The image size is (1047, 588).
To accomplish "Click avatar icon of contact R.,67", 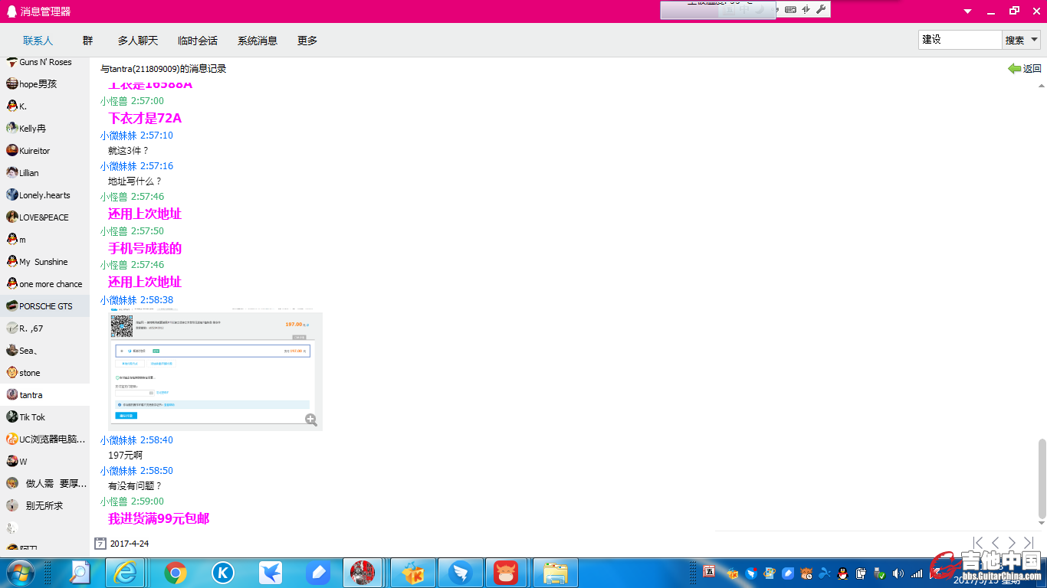I will click(x=12, y=328).
